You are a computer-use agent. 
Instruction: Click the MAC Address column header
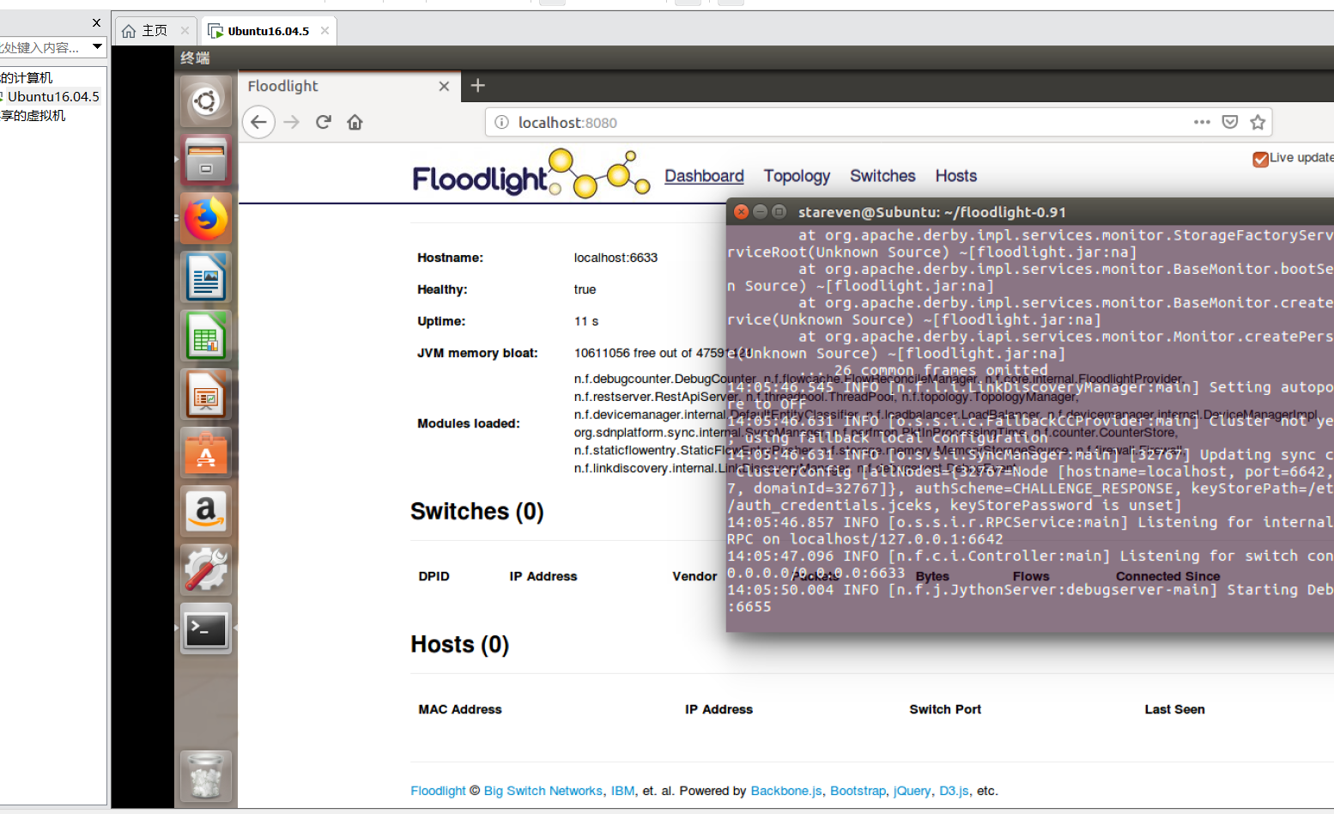click(x=460, y=709)
